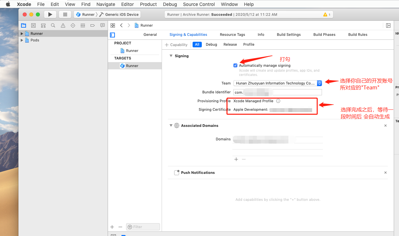Open the Team dropdown
Viewport: 399px width, 236px height.
tap(278, 83)
